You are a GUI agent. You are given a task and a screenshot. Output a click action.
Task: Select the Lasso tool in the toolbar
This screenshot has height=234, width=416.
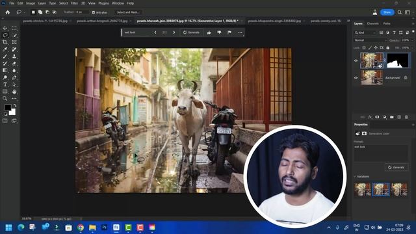pyautogui.click(x=5, y=35)
